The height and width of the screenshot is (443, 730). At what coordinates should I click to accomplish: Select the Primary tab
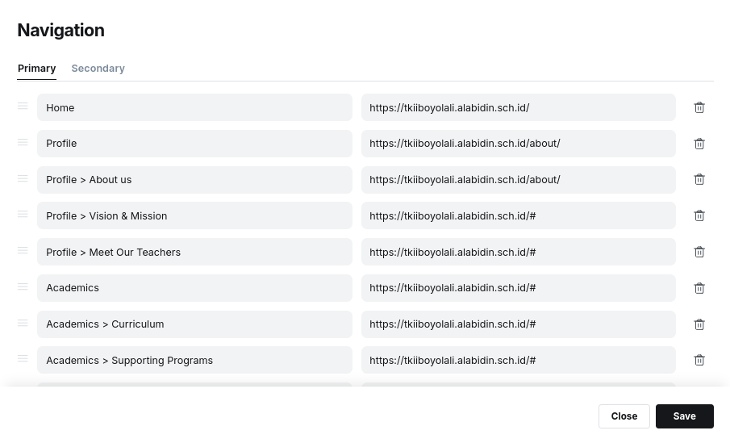point(37,69)
